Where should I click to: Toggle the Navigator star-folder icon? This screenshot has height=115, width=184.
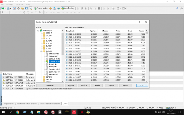[x=22, y=8]
